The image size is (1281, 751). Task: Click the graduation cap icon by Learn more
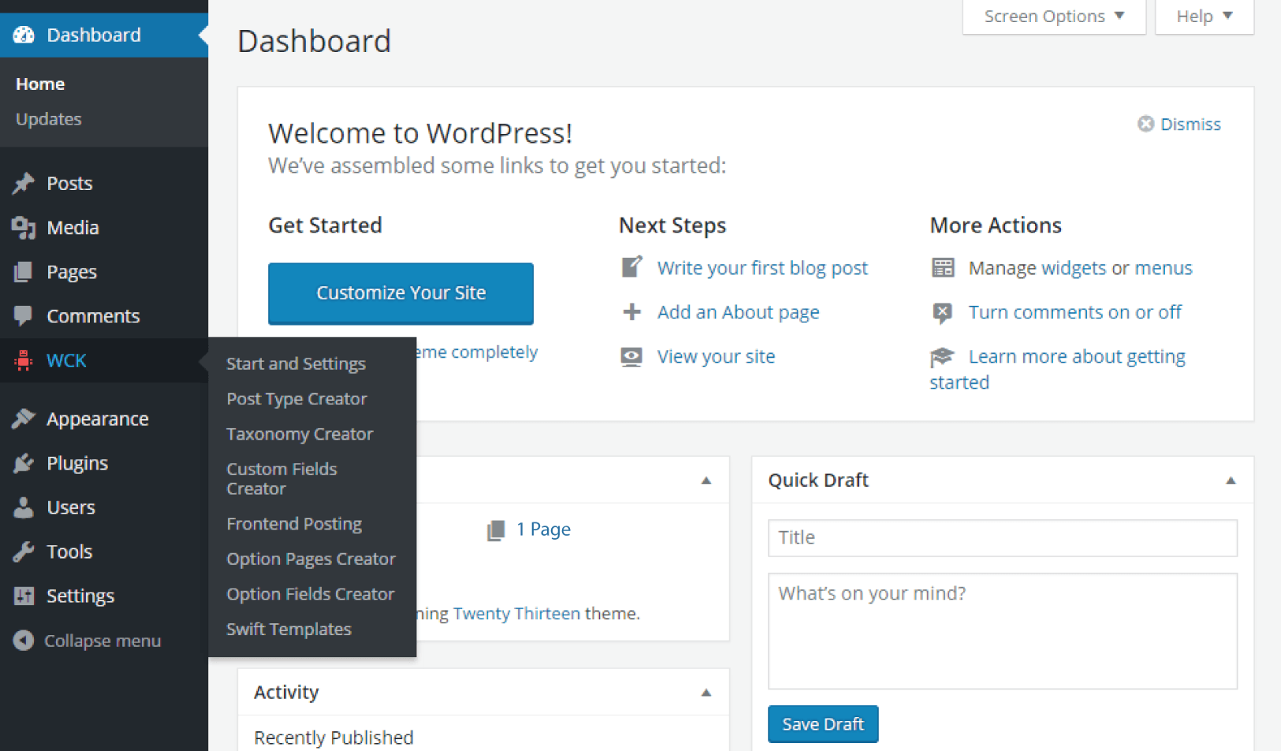[942, 357]
